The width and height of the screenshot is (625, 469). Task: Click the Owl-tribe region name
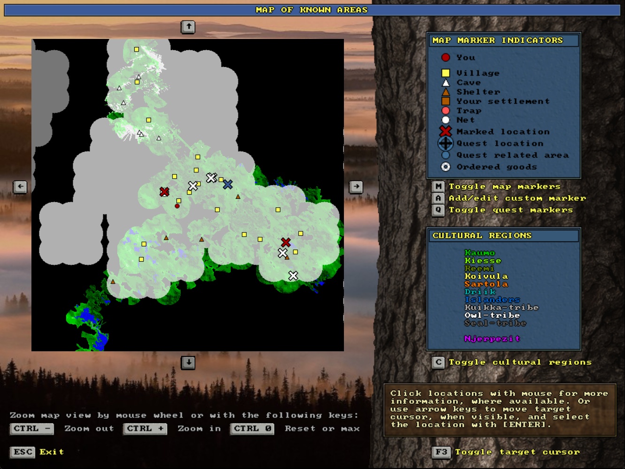click(x=492, y=315)
